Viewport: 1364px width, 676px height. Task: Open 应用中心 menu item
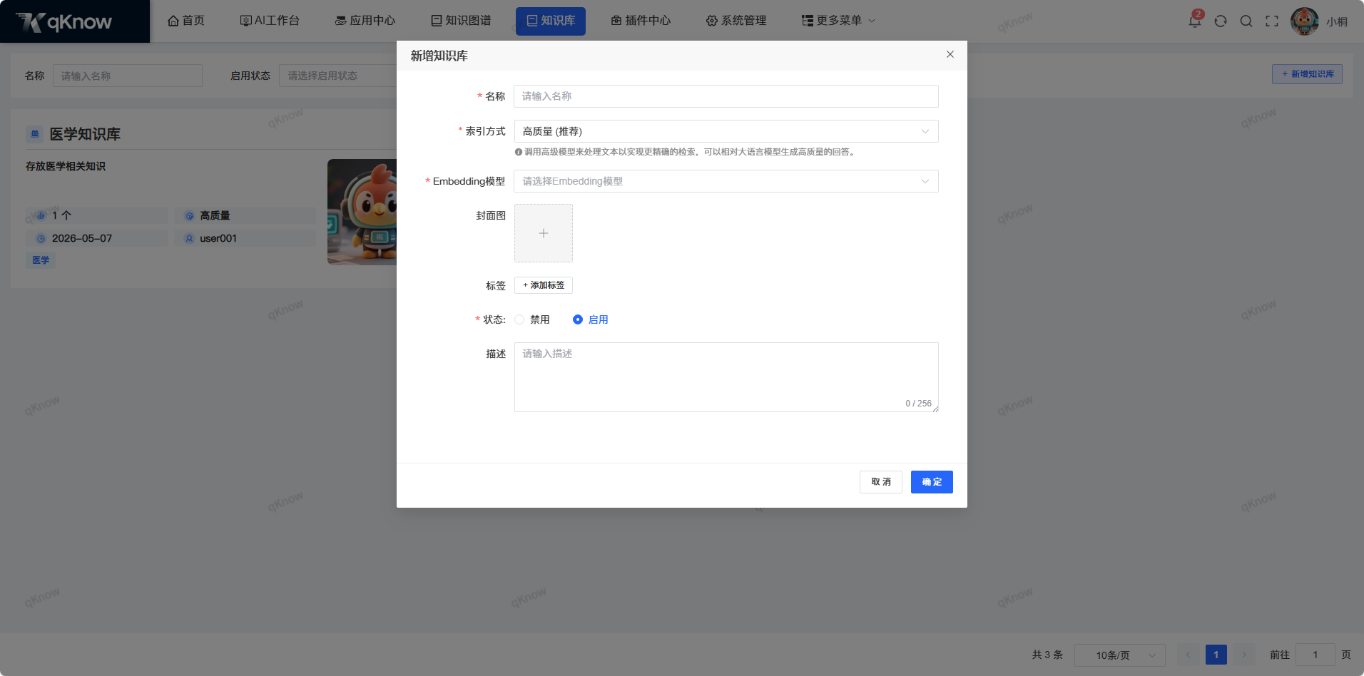(365, 21)
